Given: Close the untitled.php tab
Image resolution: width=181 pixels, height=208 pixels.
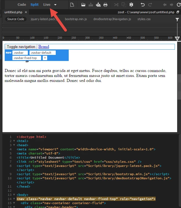Looking at the screenshot, I should (26, 12).
